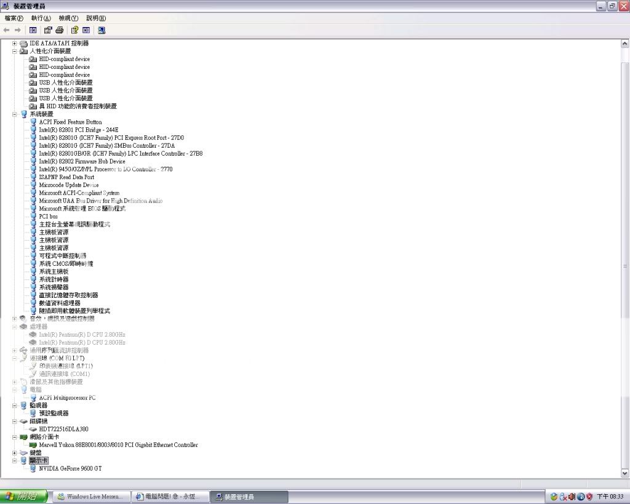The image size is (630, 504).
Task: Expand the IDE ATA/ATAPI 控制器 node
Action: [15, 44]
